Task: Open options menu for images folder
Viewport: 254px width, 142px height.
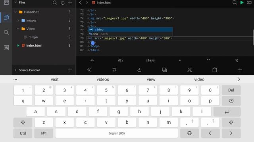Action: point(70,20)
